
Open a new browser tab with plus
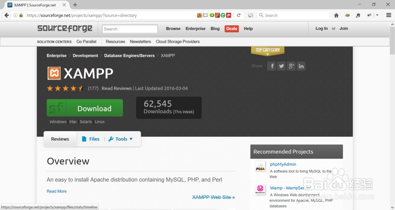75,5
